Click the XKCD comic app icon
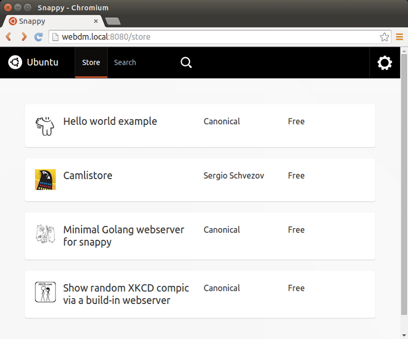 click(x=45, y=292)
